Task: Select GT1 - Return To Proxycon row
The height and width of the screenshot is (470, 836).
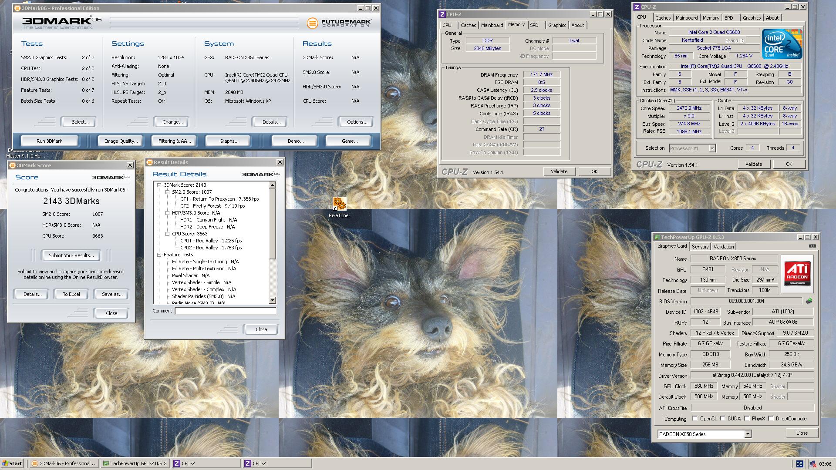Action: point(219,199)
